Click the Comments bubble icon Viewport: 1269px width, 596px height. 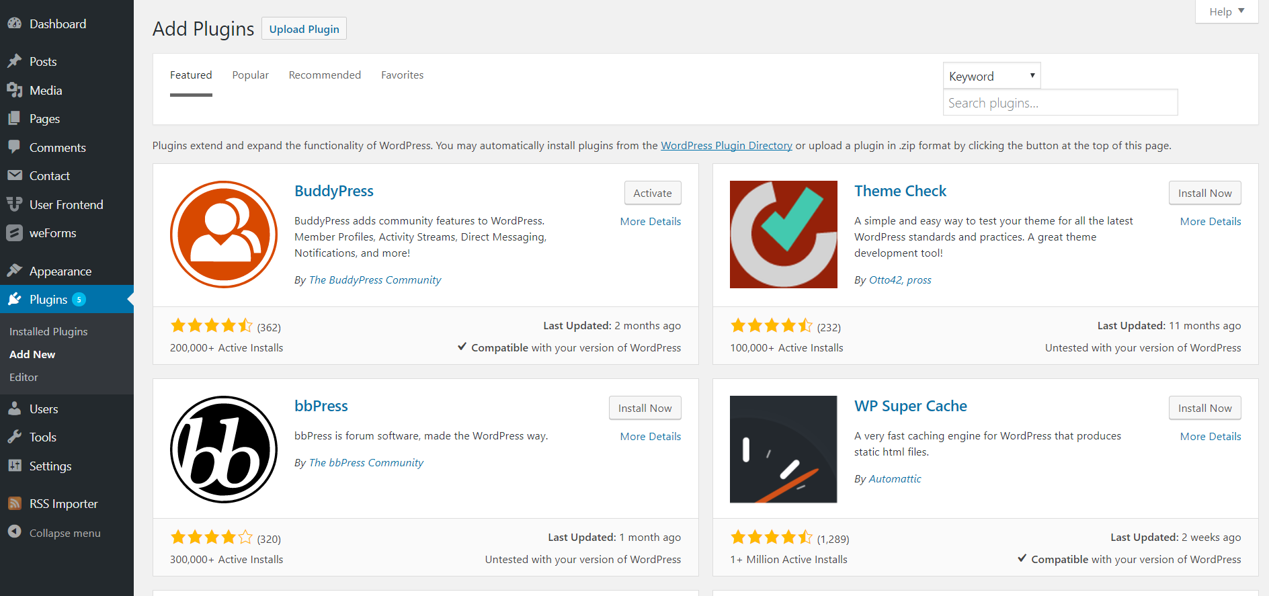pyautogui.click(x=14, y=147)
